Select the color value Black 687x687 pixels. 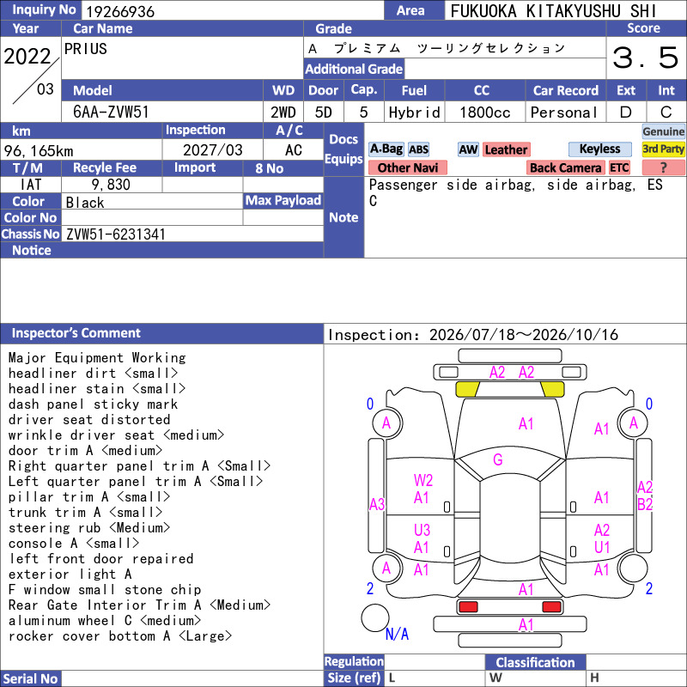(x=85, y=203)
